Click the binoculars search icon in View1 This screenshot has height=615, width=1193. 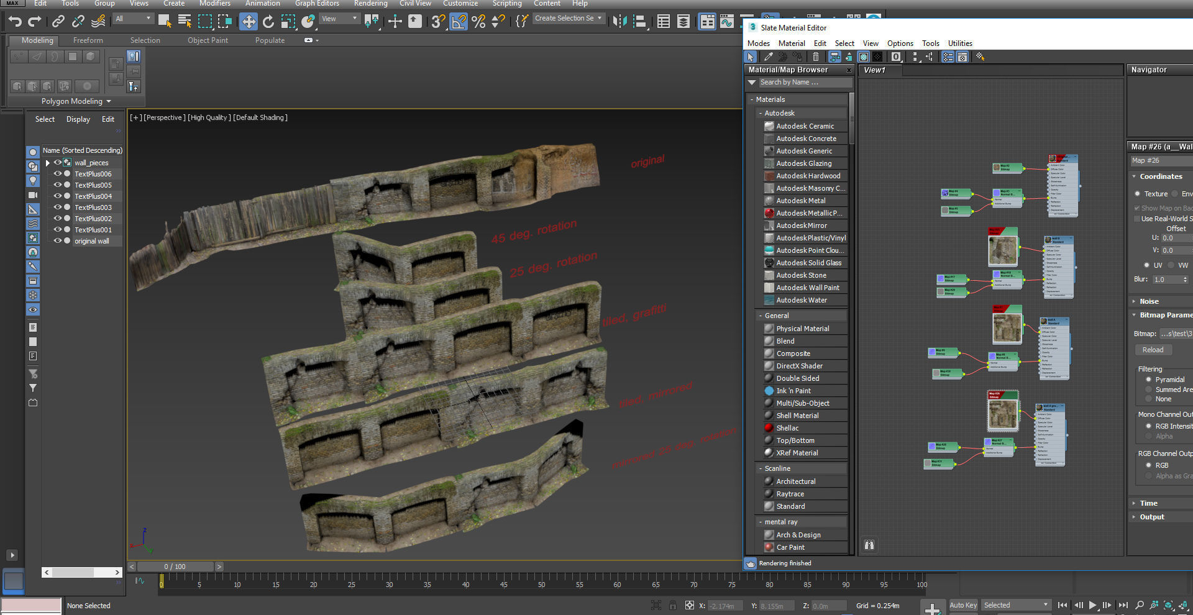point(869,545)
